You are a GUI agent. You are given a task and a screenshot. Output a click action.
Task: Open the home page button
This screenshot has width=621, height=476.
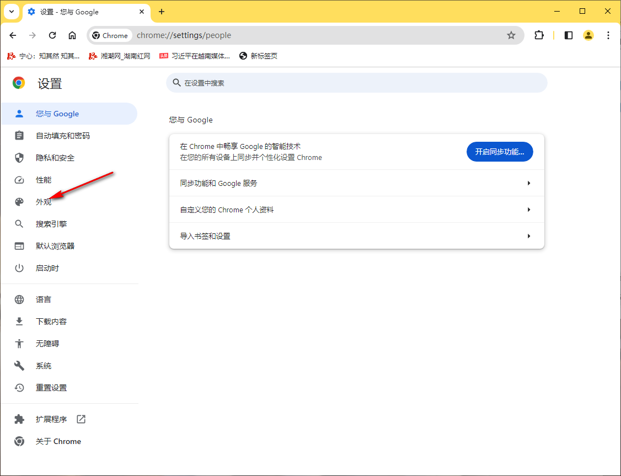click(72, 35)
